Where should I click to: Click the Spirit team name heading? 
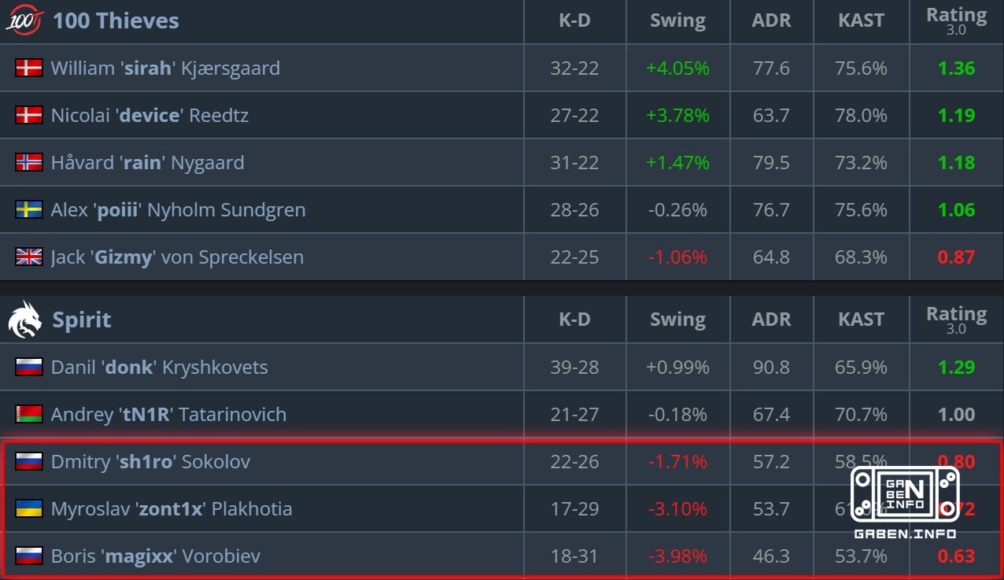coord(82,320)
